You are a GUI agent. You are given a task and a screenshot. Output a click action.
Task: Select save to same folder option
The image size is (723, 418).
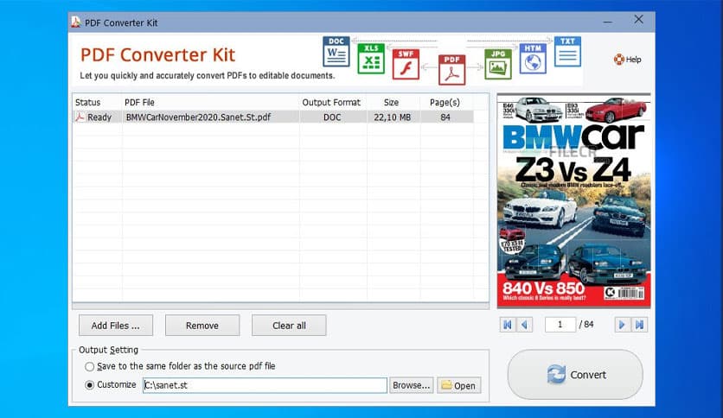coord(89,366)
